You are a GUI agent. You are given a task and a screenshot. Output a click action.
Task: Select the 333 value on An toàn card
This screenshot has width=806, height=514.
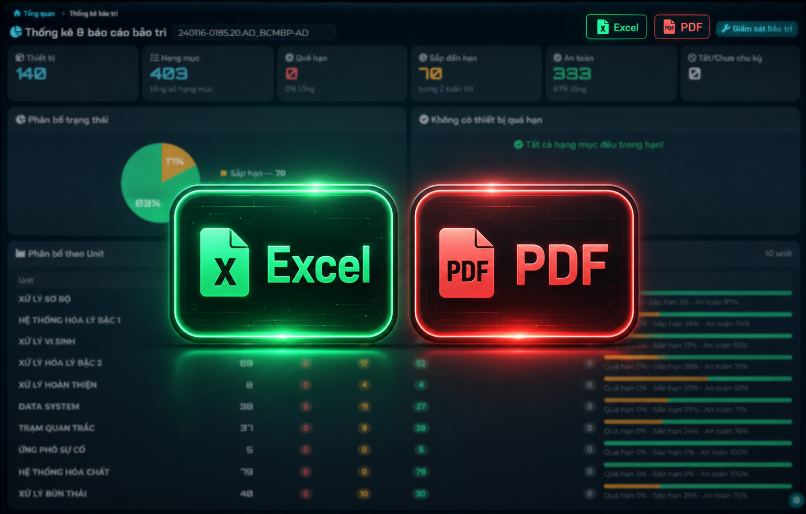tap(572, 74)
